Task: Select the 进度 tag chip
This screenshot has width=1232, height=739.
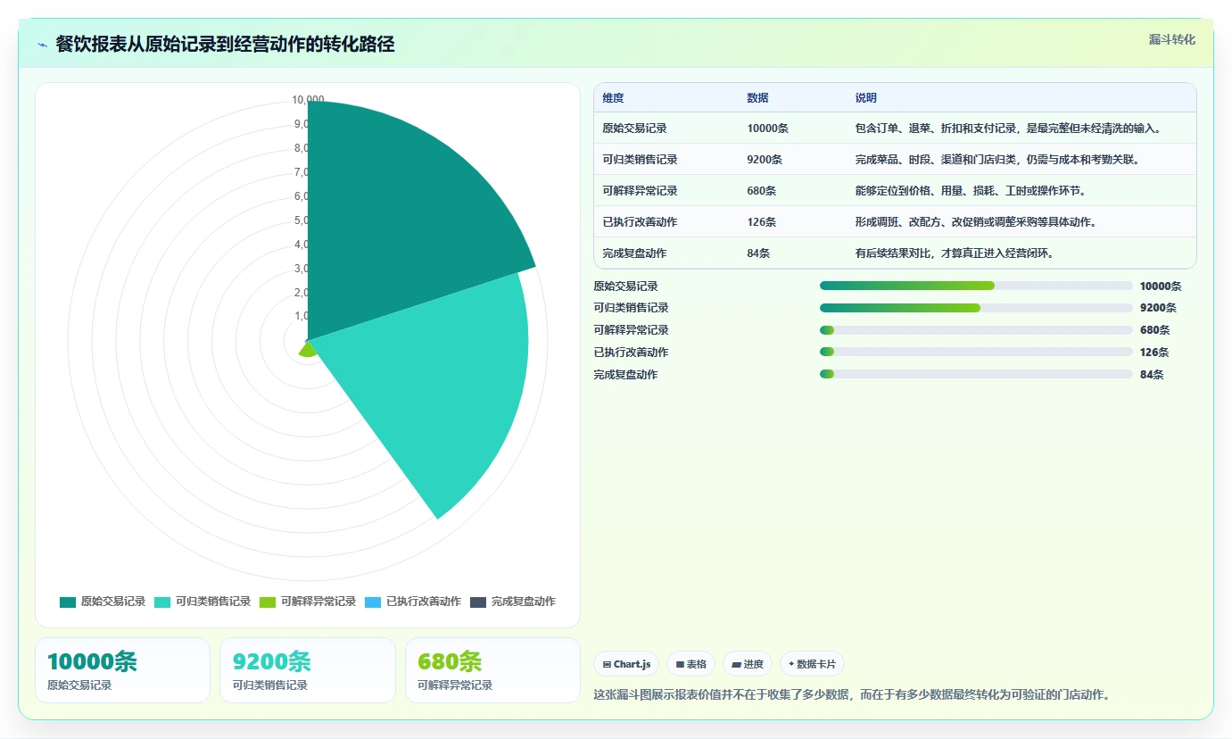Action: 748,664
